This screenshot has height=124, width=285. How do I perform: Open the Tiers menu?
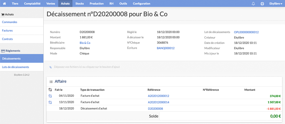(x=15, y=3)
